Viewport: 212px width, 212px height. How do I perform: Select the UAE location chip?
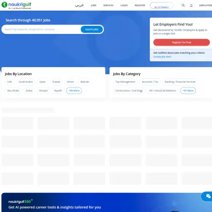(x=10, y=82)
